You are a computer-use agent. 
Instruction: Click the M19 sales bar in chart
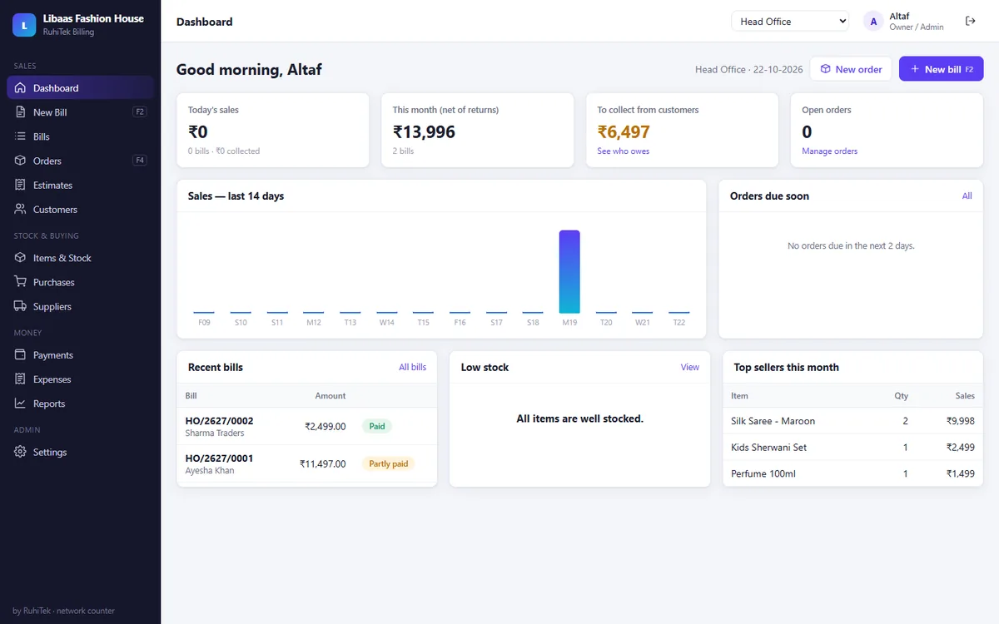tap(569, 272)
